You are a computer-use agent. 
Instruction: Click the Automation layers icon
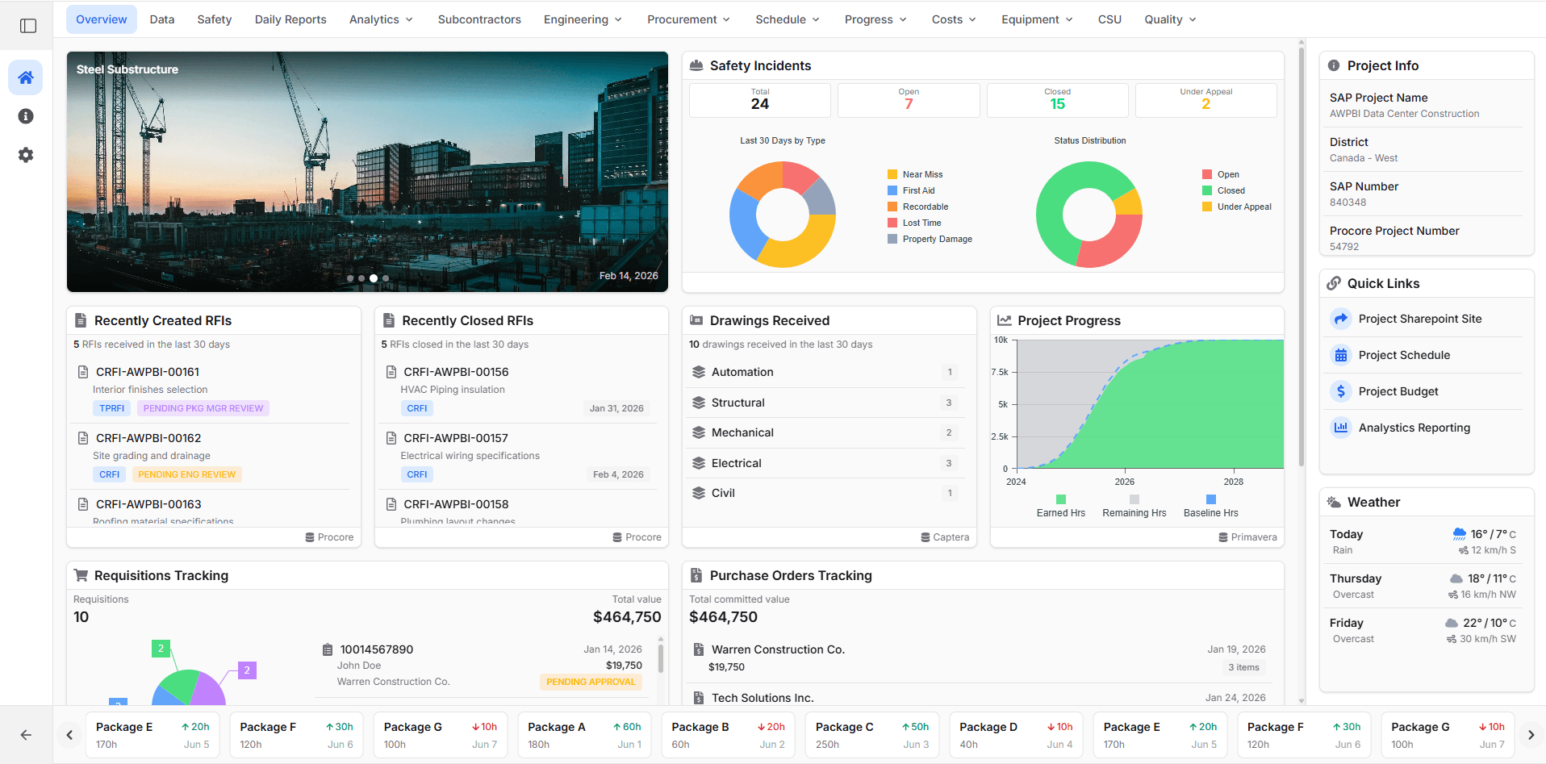tap(699, 372)
